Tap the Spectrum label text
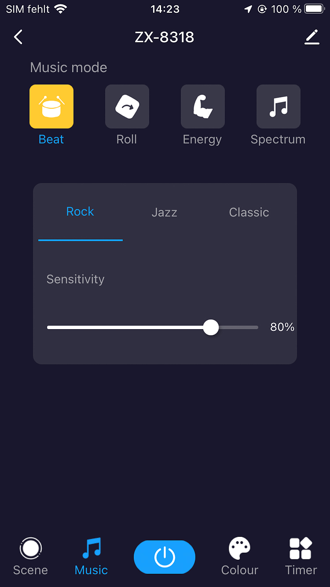Viewport: 330px width, 587px height. 278,139
